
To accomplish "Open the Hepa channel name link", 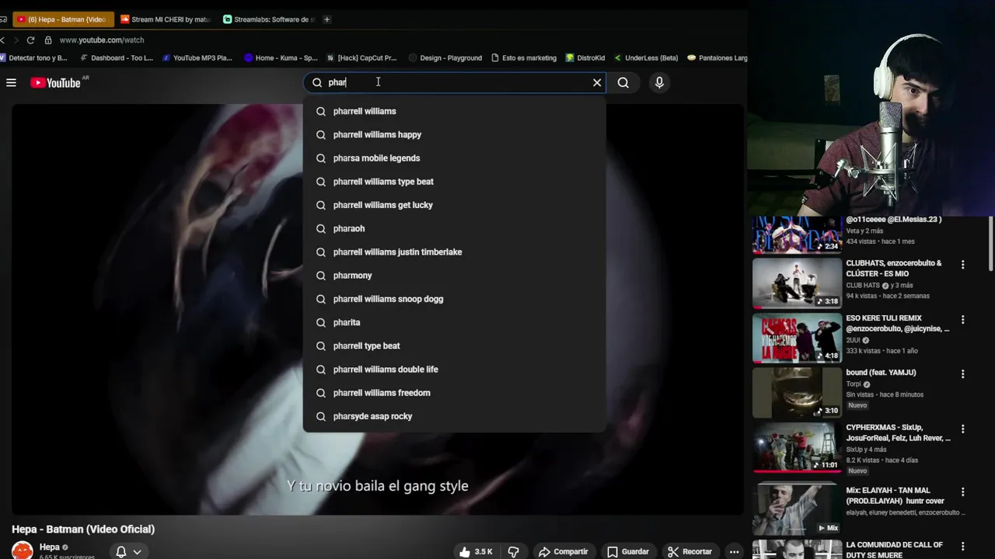I will point(49,547).
